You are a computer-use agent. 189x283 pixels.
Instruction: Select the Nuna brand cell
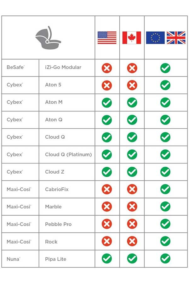coord(13,259)
